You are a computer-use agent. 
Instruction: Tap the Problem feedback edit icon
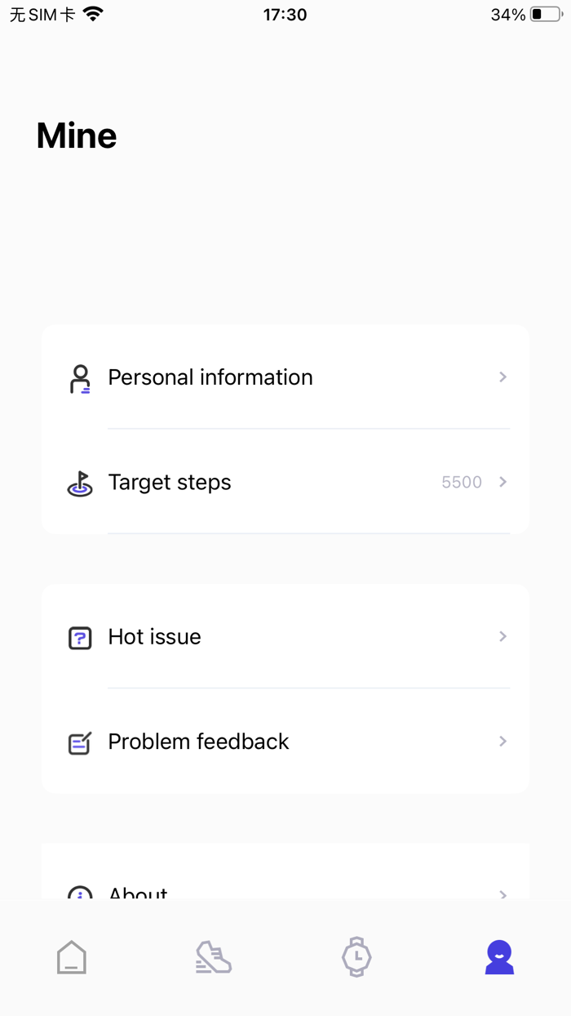[80, 742]
